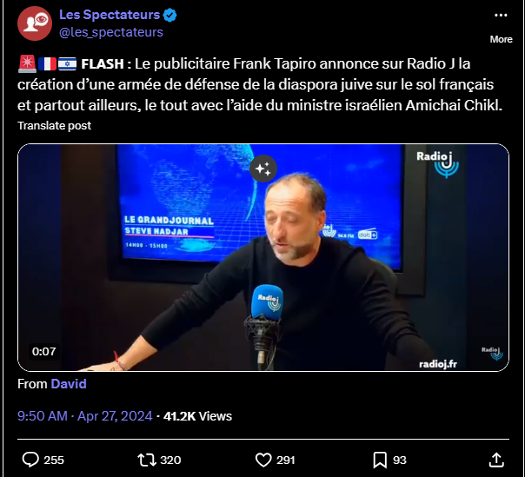Open the @les_spectateurs handle link
Image resolution: width=525 pixels, height=477 pixels.
click(111, 32)
